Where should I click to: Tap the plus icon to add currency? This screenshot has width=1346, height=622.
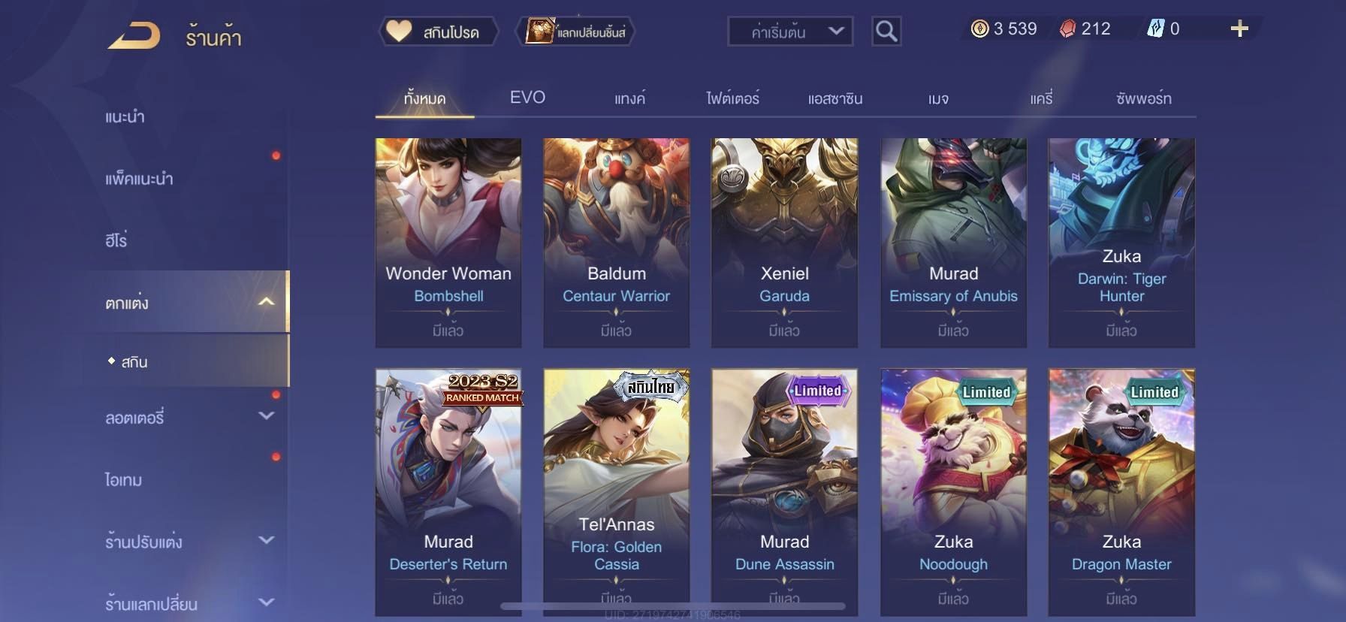click(1239, 29)
